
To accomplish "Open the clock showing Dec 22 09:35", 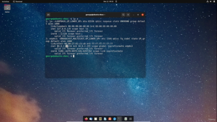I will (x=108, y=1).
